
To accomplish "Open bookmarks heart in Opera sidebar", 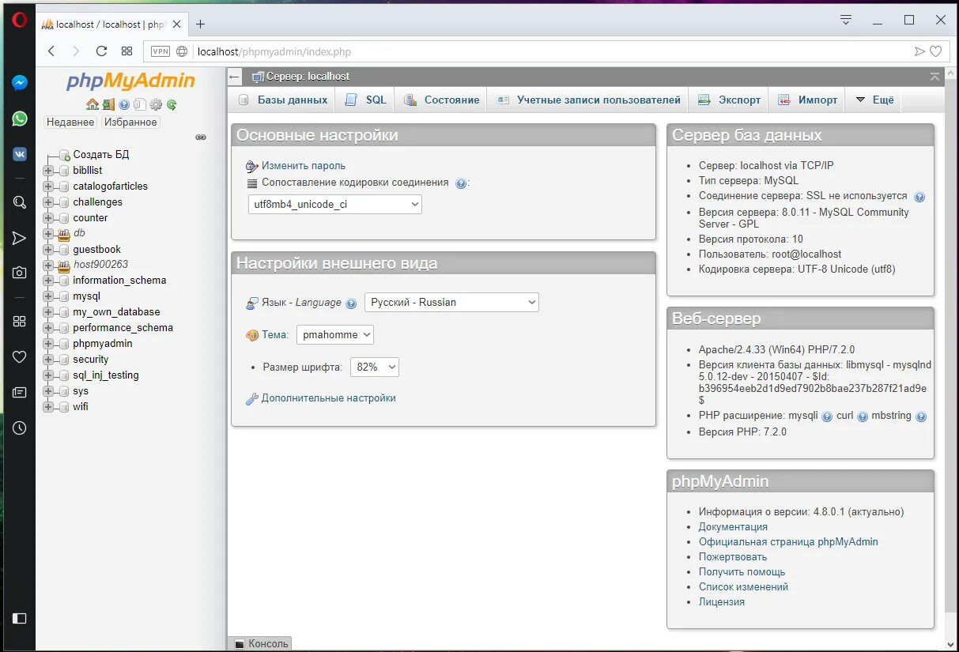I will tap(20, 357).
